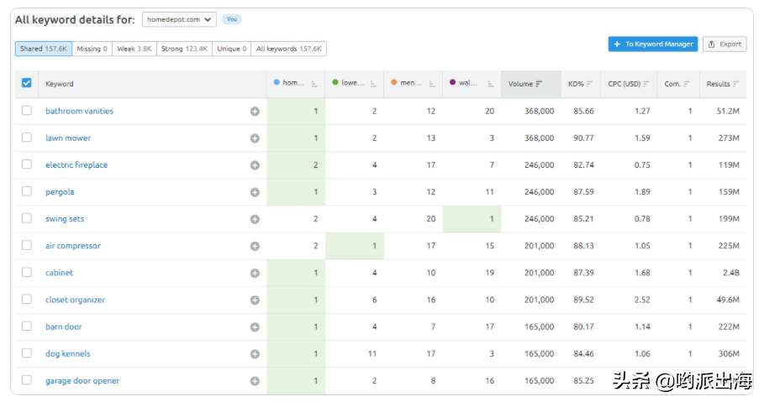The width and height of the screenshot is (764, 402).
Task: Sort the CPC (USD) column
Action: [646, 84]
